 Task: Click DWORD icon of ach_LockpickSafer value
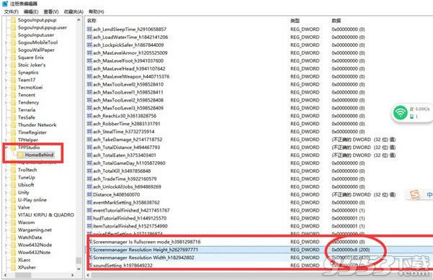coord(89,45)
